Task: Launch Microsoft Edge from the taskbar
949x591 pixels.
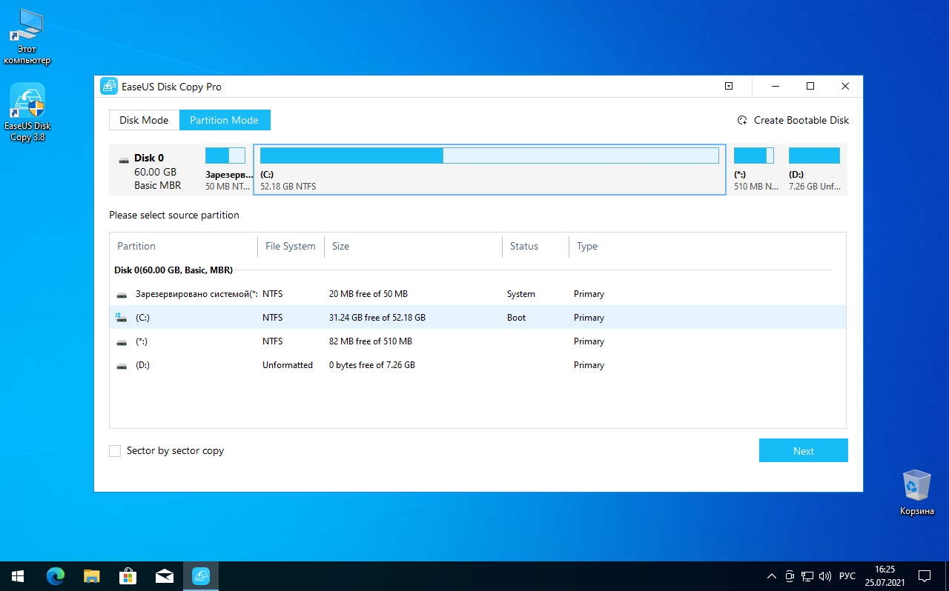Action: [x=56, y=576]
